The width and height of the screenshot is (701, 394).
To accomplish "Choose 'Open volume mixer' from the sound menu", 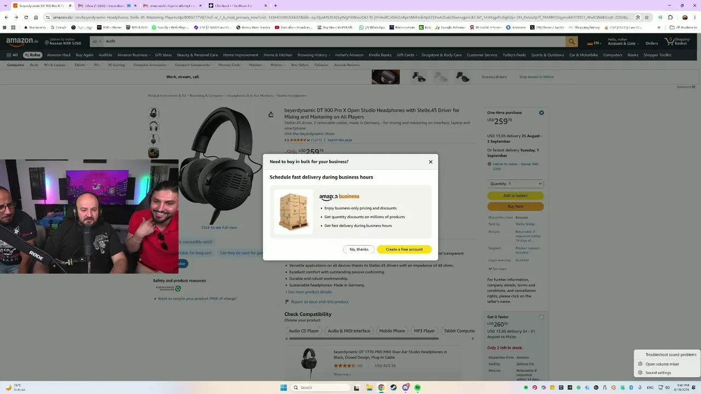I will (x=666, y=364).
